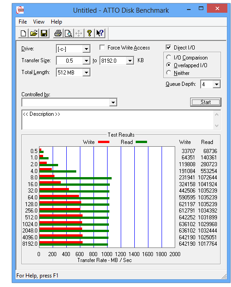Image resolution: width=231 pixels, height=287 pixels.
Task: Click the 8192.0 row label in chart
Action: (30, 243)
